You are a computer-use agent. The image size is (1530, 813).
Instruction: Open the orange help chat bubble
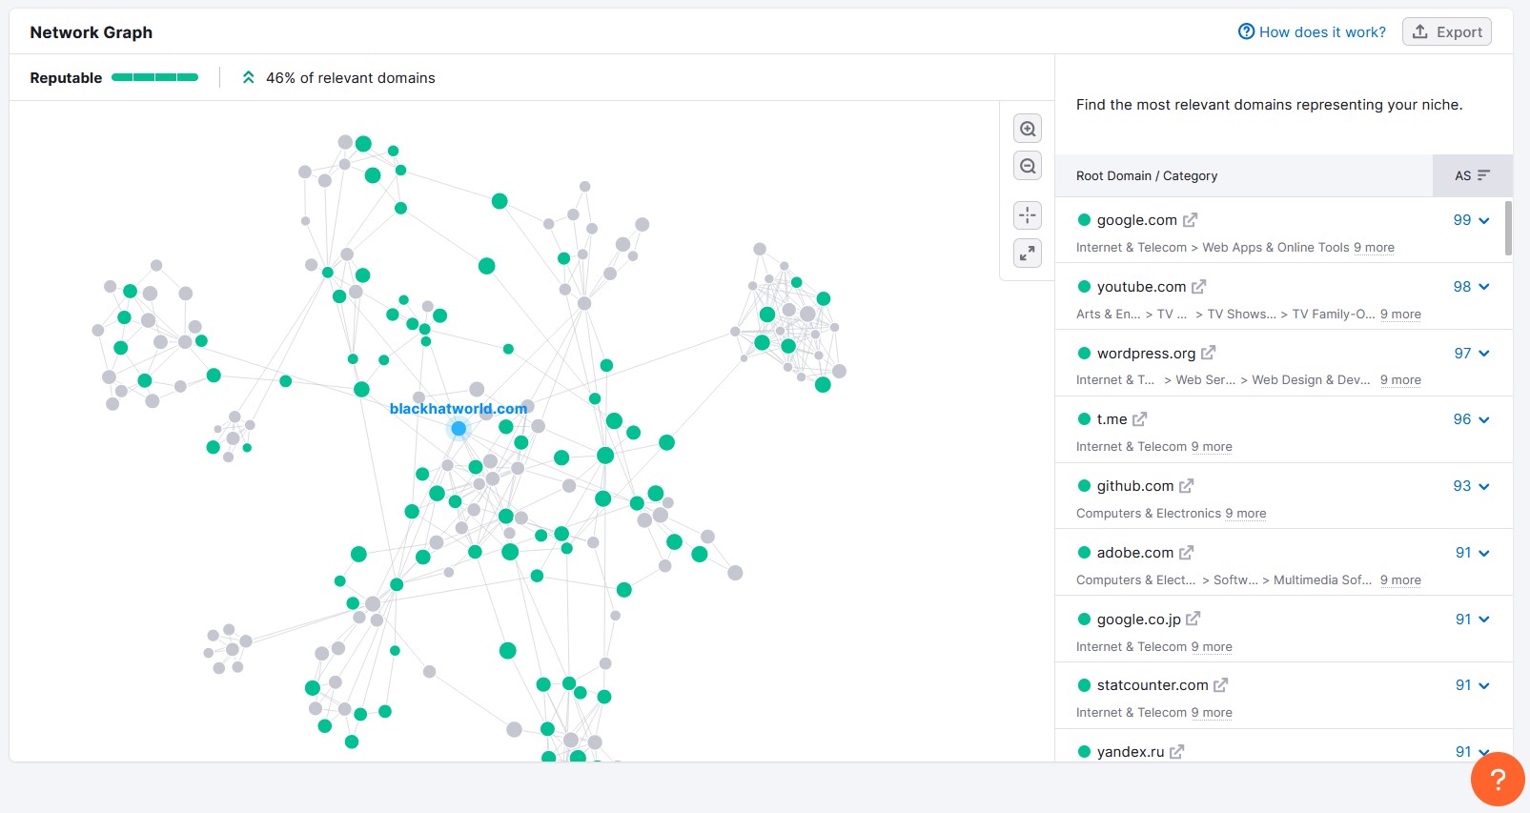1498,779
